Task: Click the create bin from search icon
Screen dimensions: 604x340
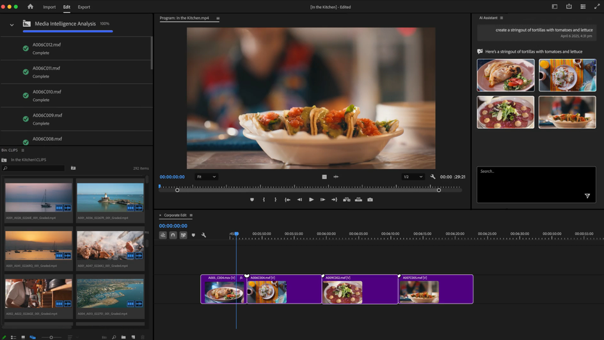Action: coord(73,168)
